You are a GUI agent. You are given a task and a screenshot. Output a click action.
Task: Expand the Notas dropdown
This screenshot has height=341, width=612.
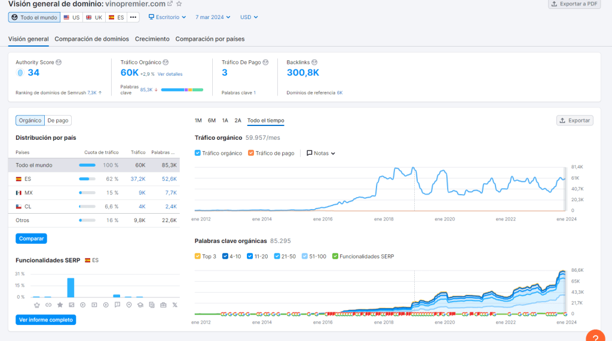click(321, 153)
